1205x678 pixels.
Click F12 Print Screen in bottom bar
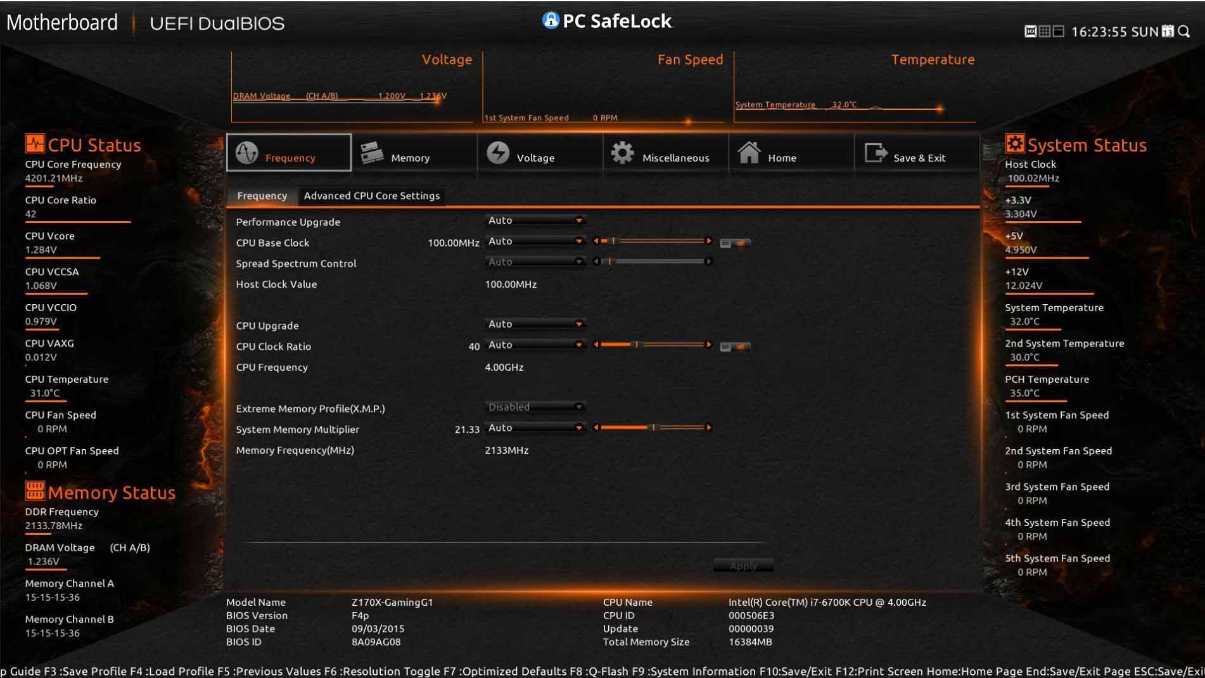coord(879,671)
